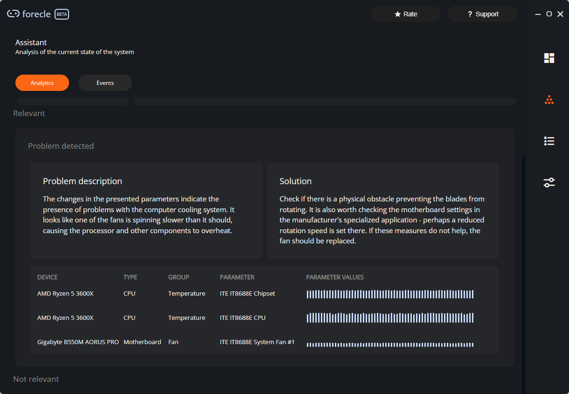Open the dashboard grid icon in sidebar
The height and width of the screenshot is (394, 569).
coord(549,58)
